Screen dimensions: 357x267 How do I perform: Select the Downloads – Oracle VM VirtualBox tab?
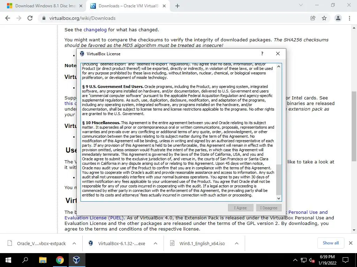(128, 6)
